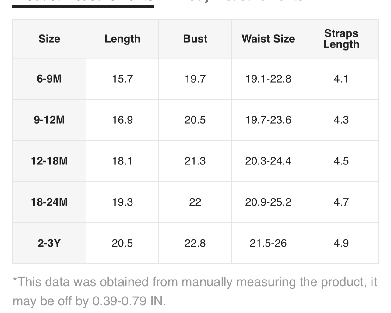The width and height of the screenshot is (391, 313).
Task: Select the Straps Length column header
Action: [341, 39]
